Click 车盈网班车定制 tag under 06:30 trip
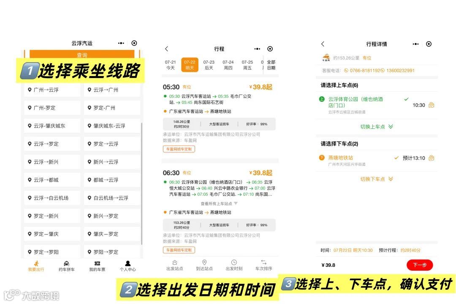Viewport: 456px width, 304px height. pos(179,250)
